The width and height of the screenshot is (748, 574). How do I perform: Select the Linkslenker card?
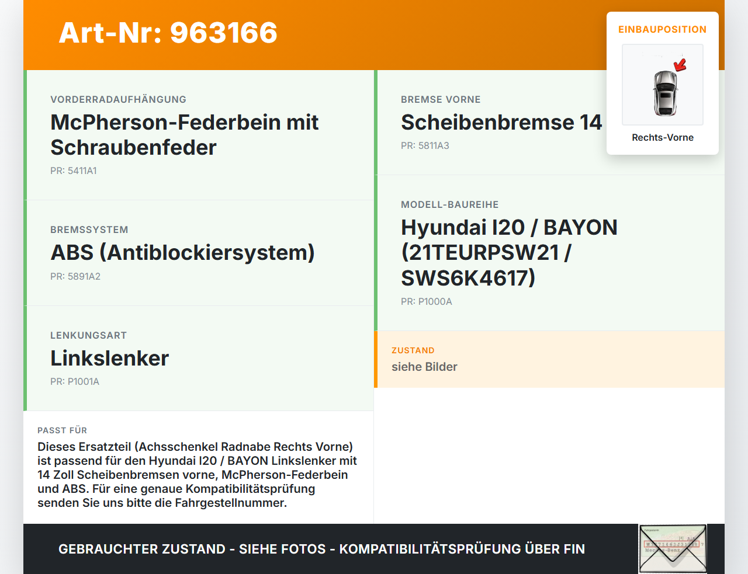pos(199,359)
